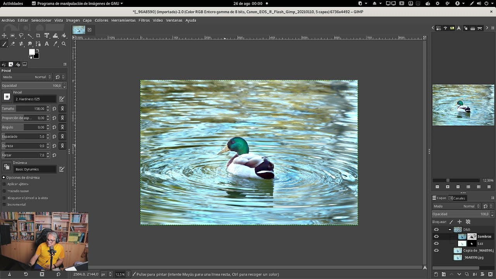The image size is (496, 279).
Task: Hide the Sombras layer
Action: coord(436,236)
